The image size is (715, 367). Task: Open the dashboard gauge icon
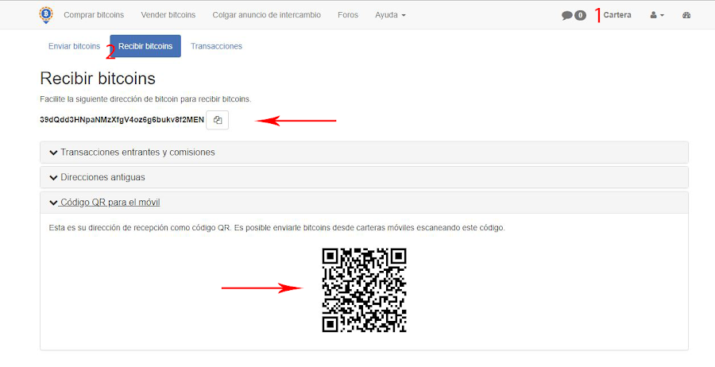[x=686, y=15]
